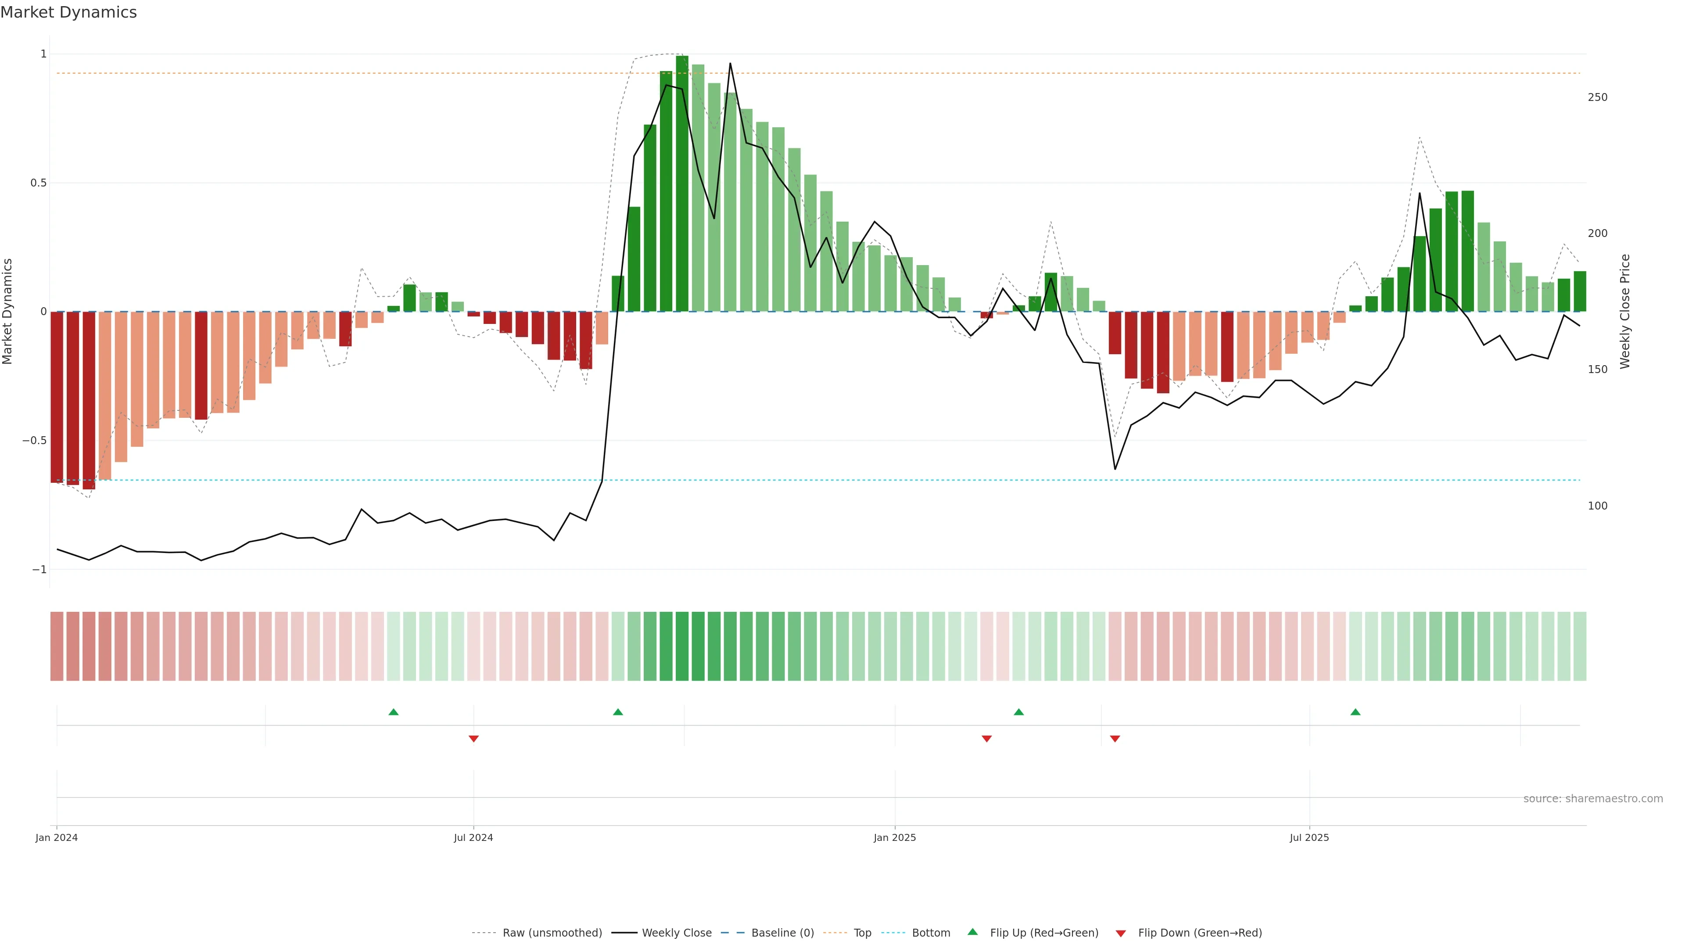Click the Flip Up marker near September 2024
1685x948 pixels.
click(x=617, y=712)
